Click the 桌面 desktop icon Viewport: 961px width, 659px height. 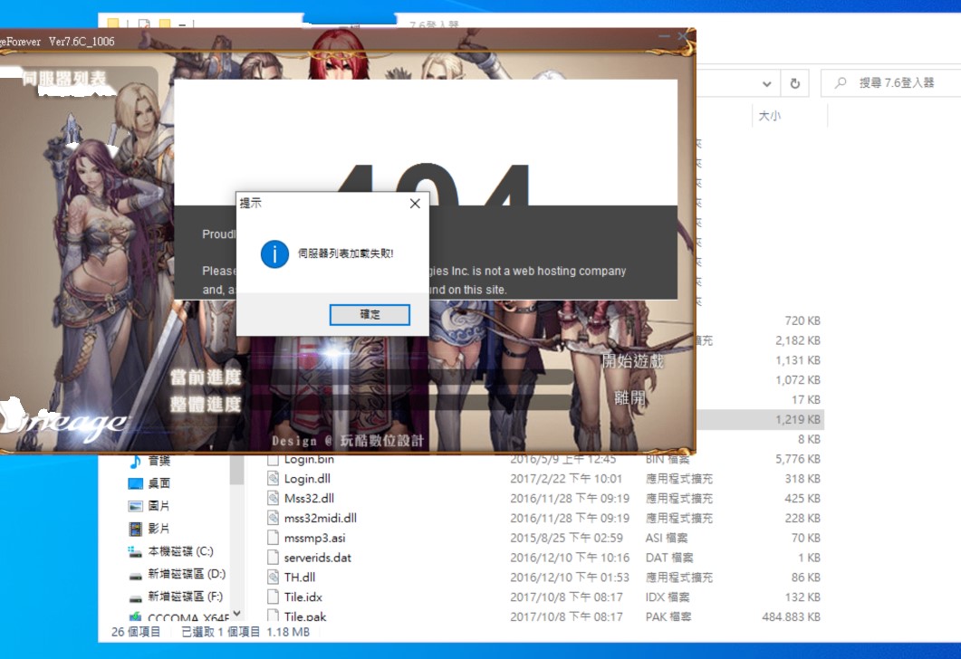click(x=136, y=483)
